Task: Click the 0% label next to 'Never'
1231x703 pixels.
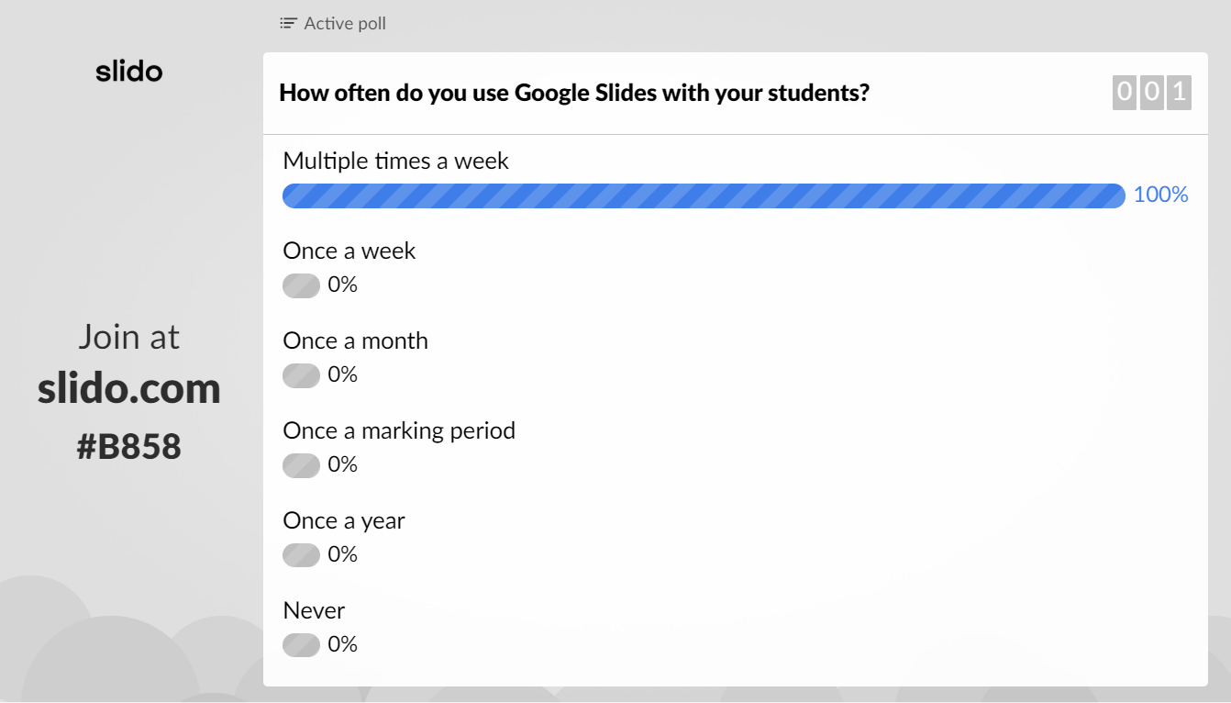Action: coord(343,644)
